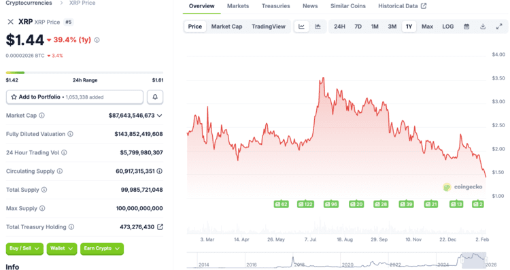This screenshot has width=510, height=270.
Task: Open the Earn Crypto dropdown
Action: point(102,248)
